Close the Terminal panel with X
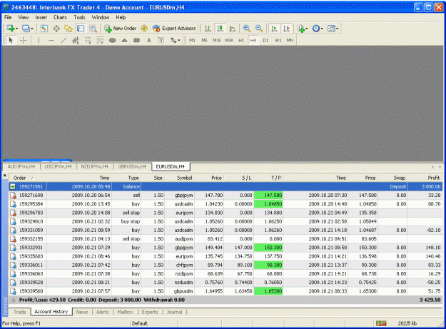Image resolution: width=446 pixels, height=329 pixels. pos(5,176)
